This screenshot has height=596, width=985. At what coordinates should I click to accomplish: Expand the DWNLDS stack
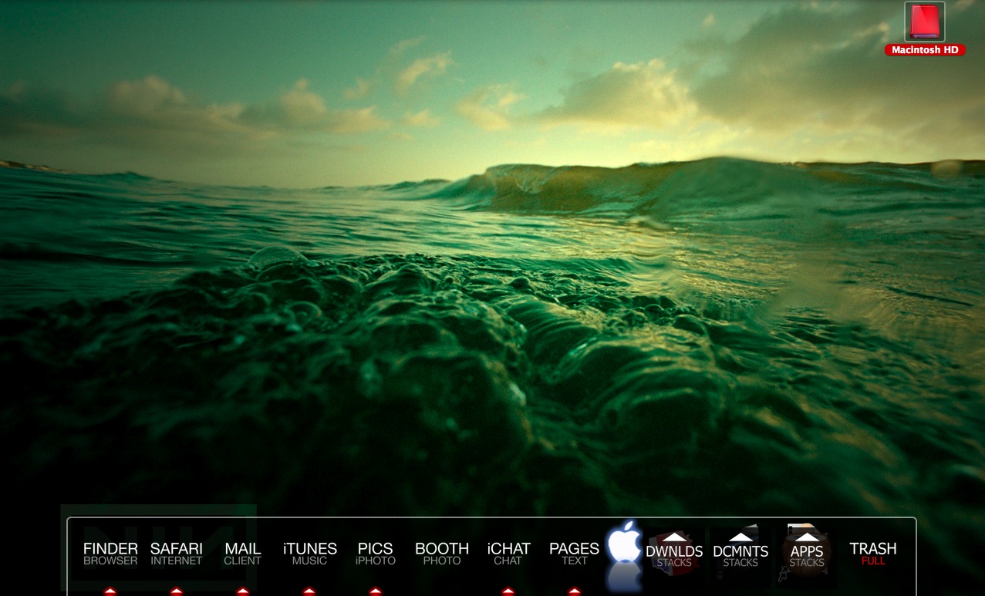[x=674, y=551]
